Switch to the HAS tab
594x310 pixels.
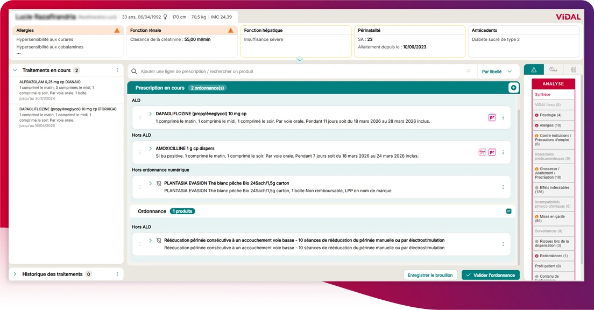(x=553, y=70)
